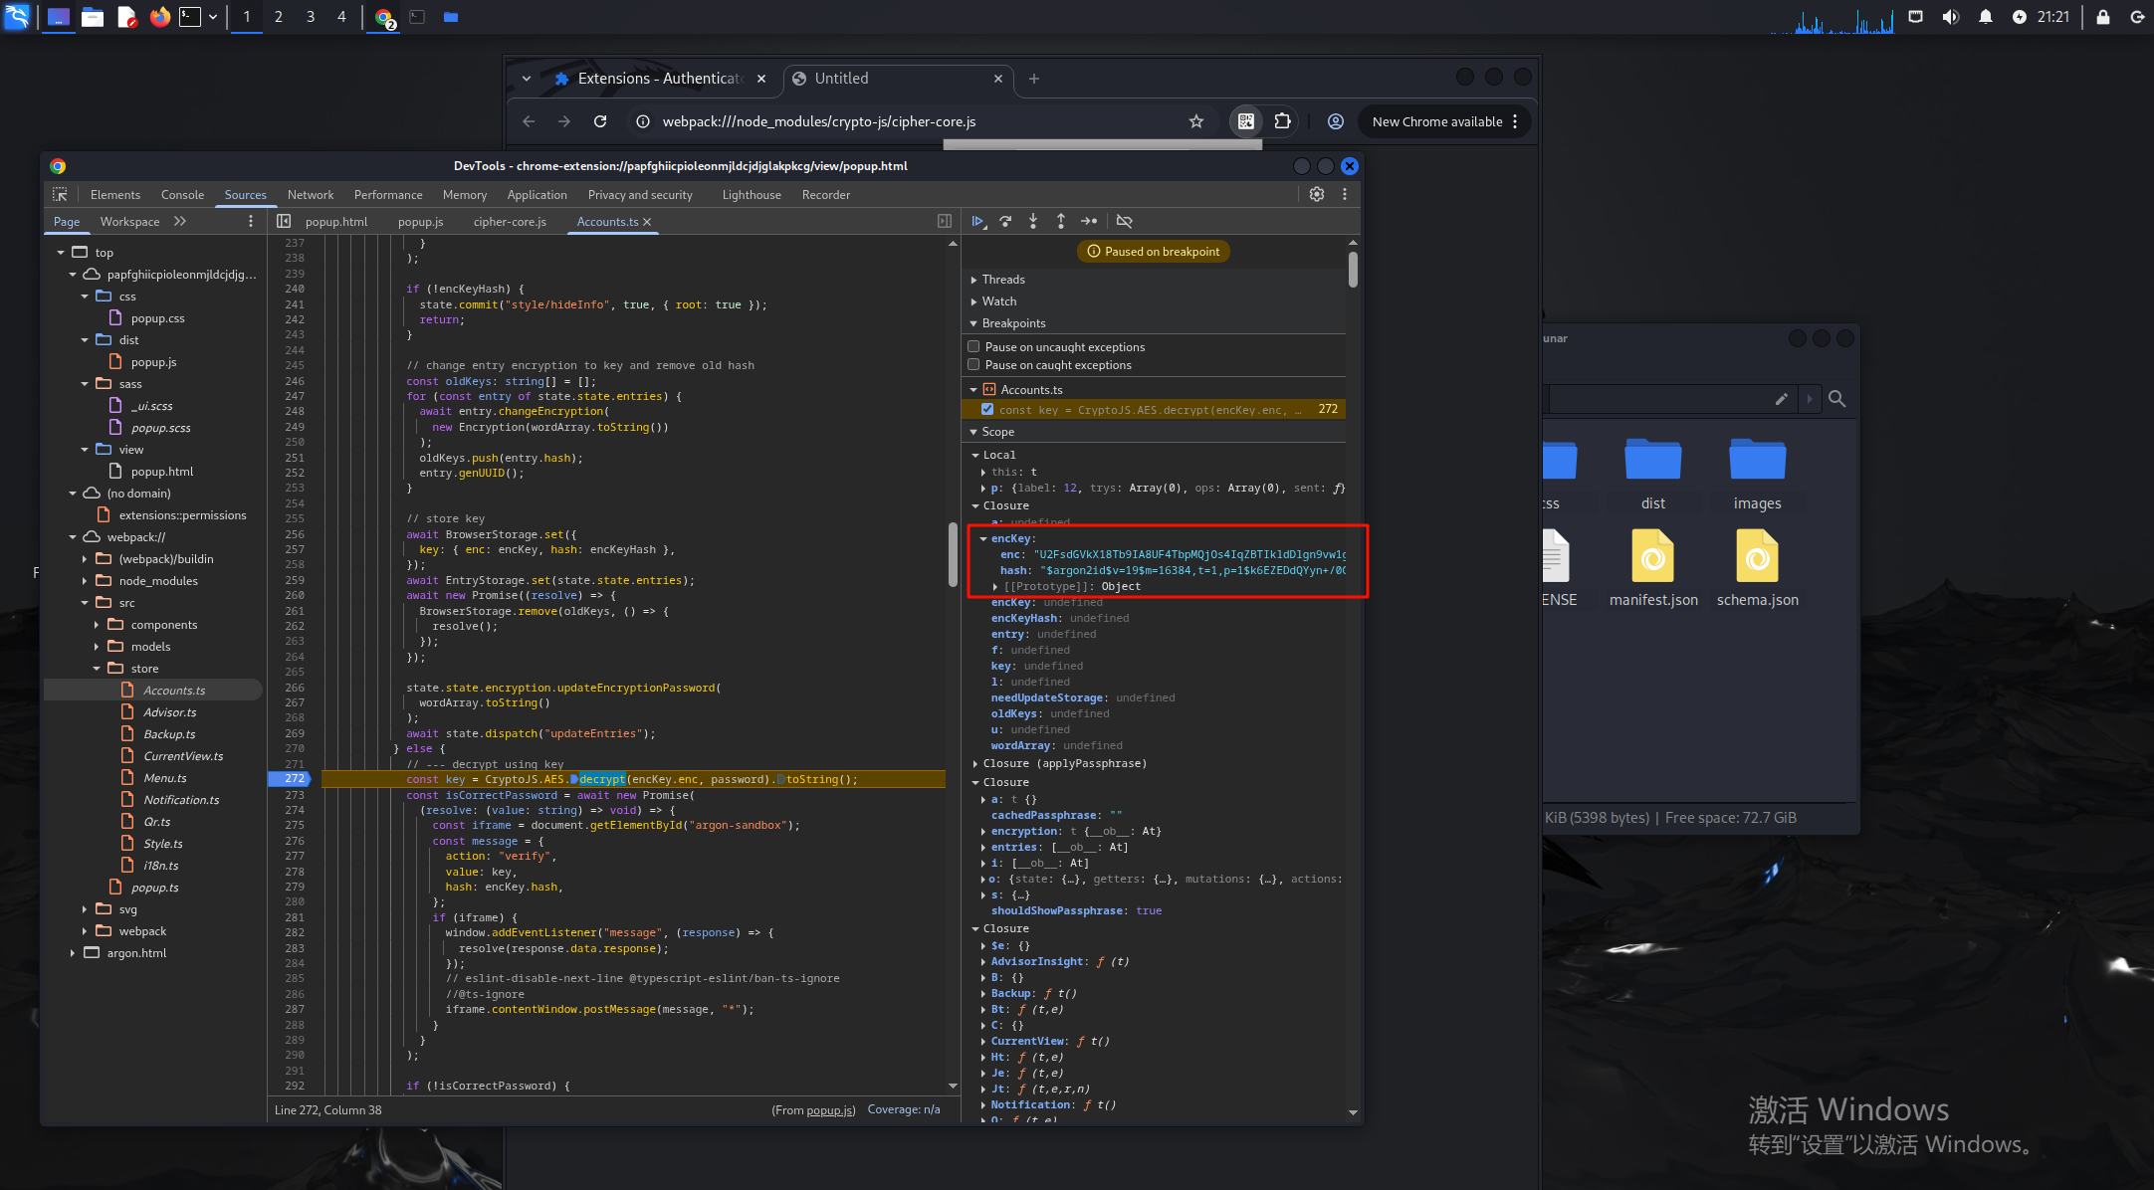Expand the Watch section
This screenshot has width=2154, height=1190.
coord(999,301)
